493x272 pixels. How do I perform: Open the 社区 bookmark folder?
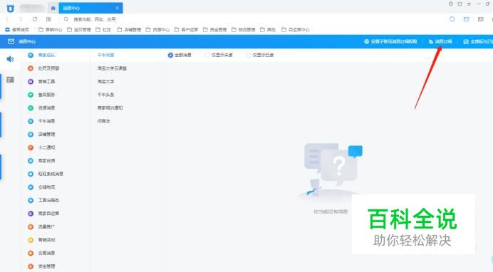pos(103,30)
